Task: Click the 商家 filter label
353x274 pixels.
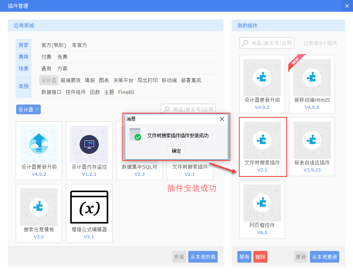Action: (x=24, y=45)
